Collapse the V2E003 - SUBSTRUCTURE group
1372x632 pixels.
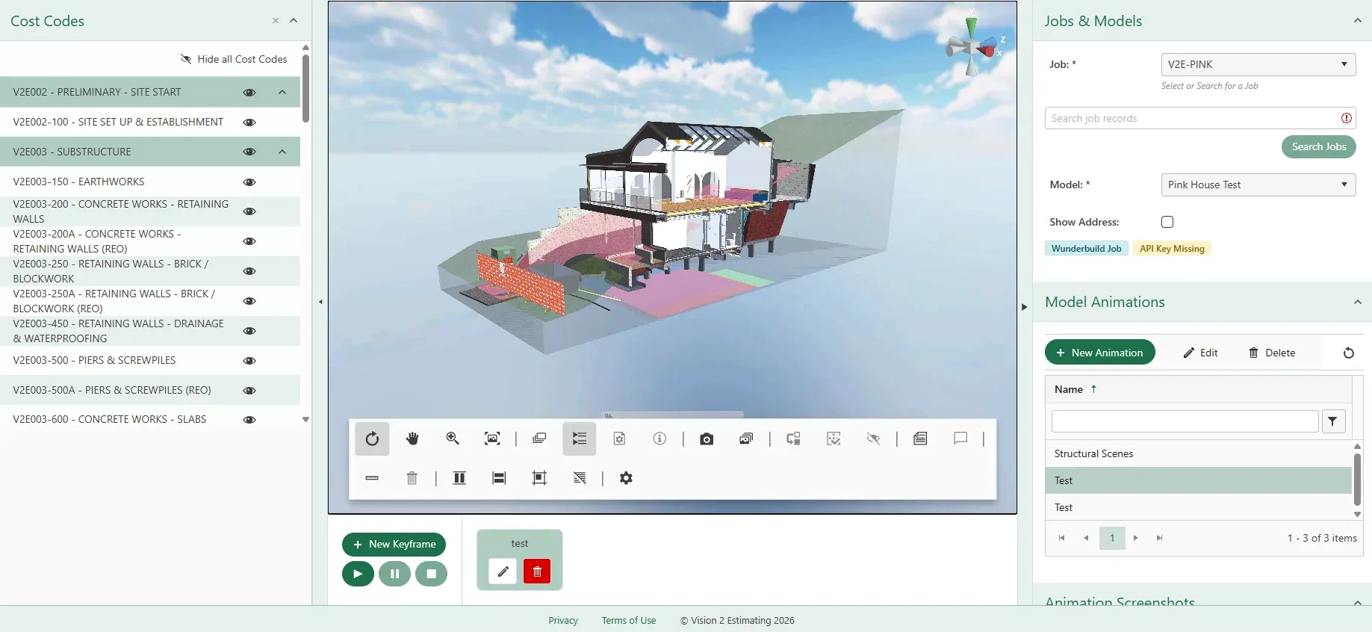(x=282, y=152)
